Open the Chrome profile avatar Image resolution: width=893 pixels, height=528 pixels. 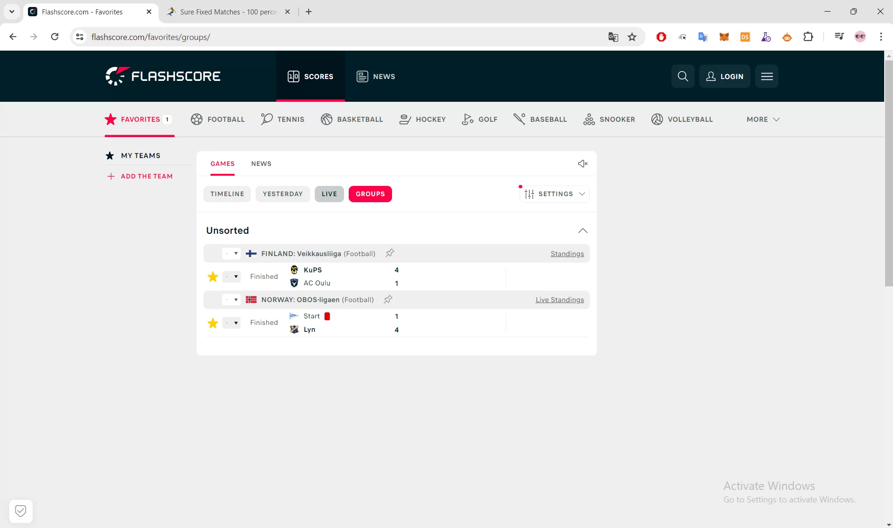point(860,37)
